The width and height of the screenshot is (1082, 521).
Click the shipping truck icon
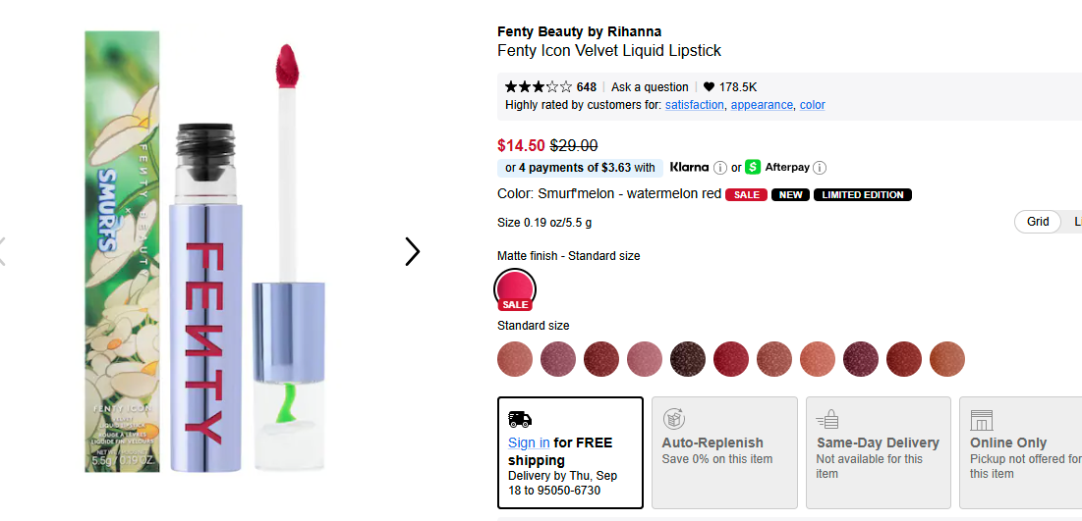(x=520, y=419)
